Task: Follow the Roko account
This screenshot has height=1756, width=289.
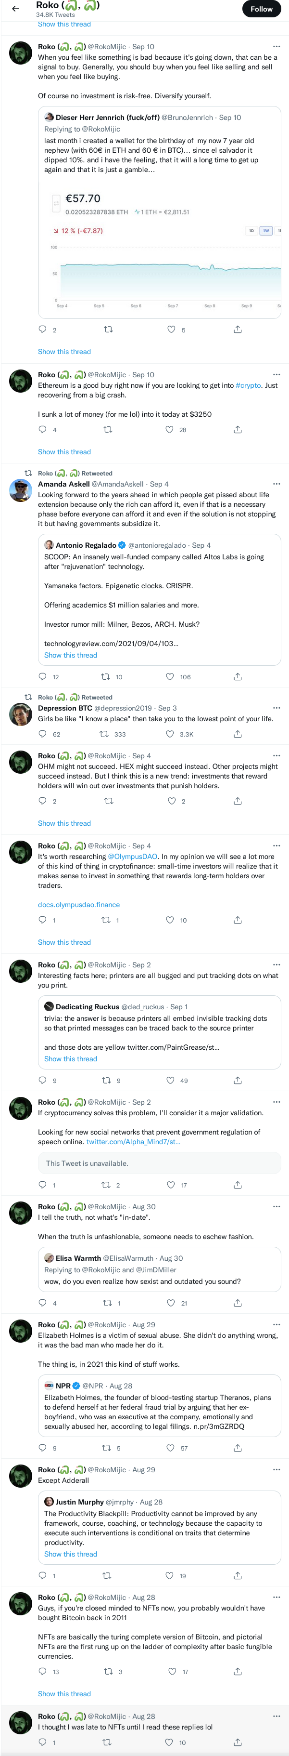Action: tap(261, 9)
